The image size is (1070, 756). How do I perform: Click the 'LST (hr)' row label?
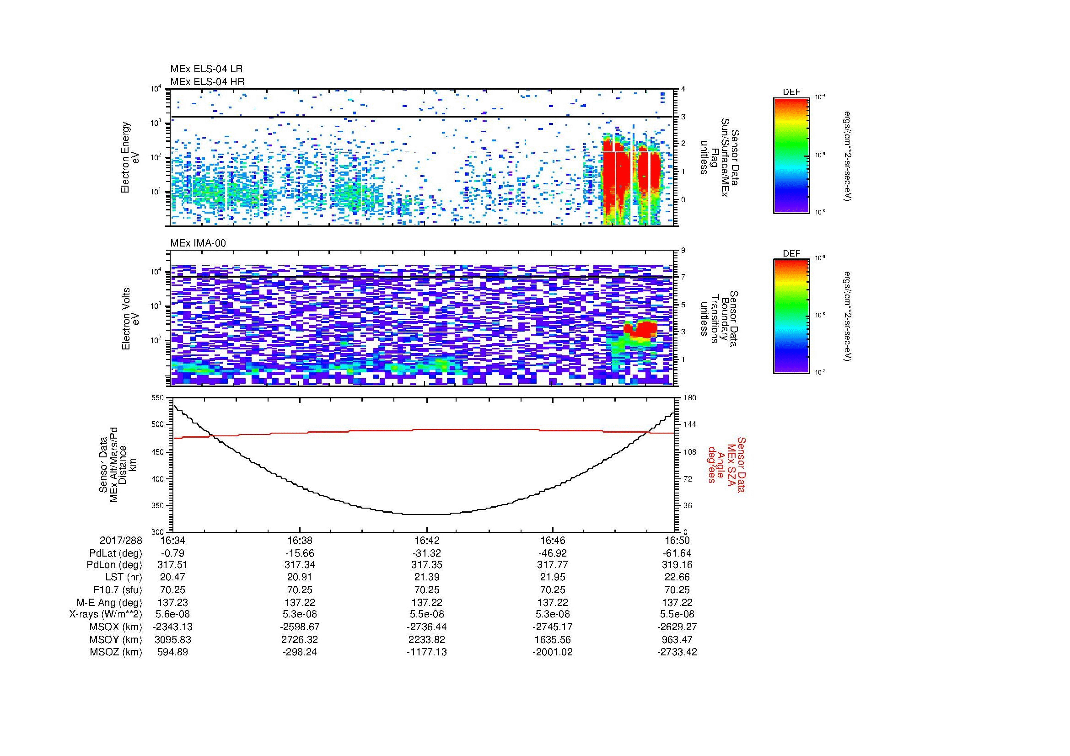[124, 577]
